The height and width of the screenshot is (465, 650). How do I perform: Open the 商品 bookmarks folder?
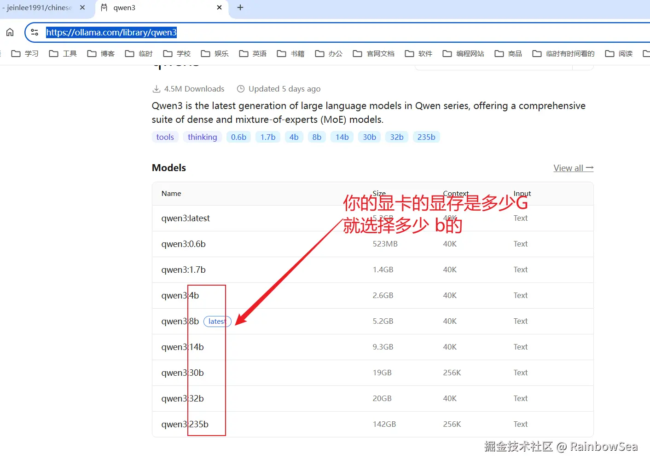click(x=508, y=53)
